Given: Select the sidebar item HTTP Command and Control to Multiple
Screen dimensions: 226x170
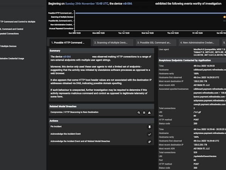Looking at the screenshot, I should click(18, 22).
